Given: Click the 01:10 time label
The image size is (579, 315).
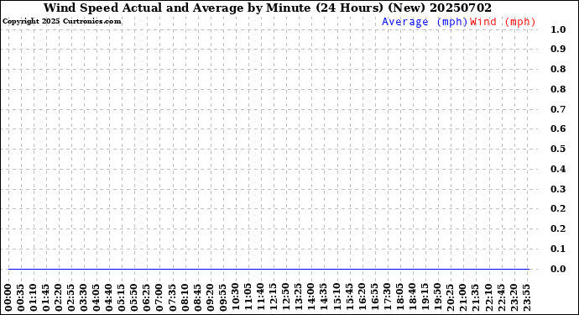Looking at the screenshot, I should (34, 298).
